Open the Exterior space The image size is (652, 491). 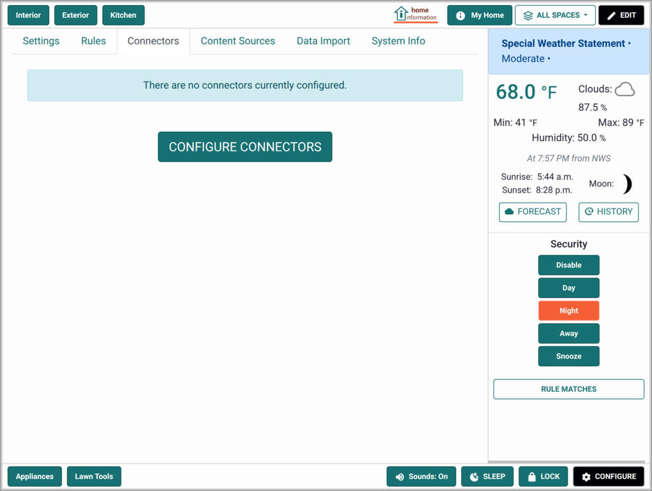[x=76, y=15]
